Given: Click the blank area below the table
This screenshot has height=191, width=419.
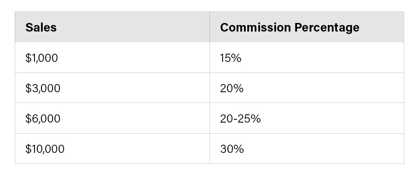Looking at the screenshot, I should pyautogui.click(x=209, y=177).
